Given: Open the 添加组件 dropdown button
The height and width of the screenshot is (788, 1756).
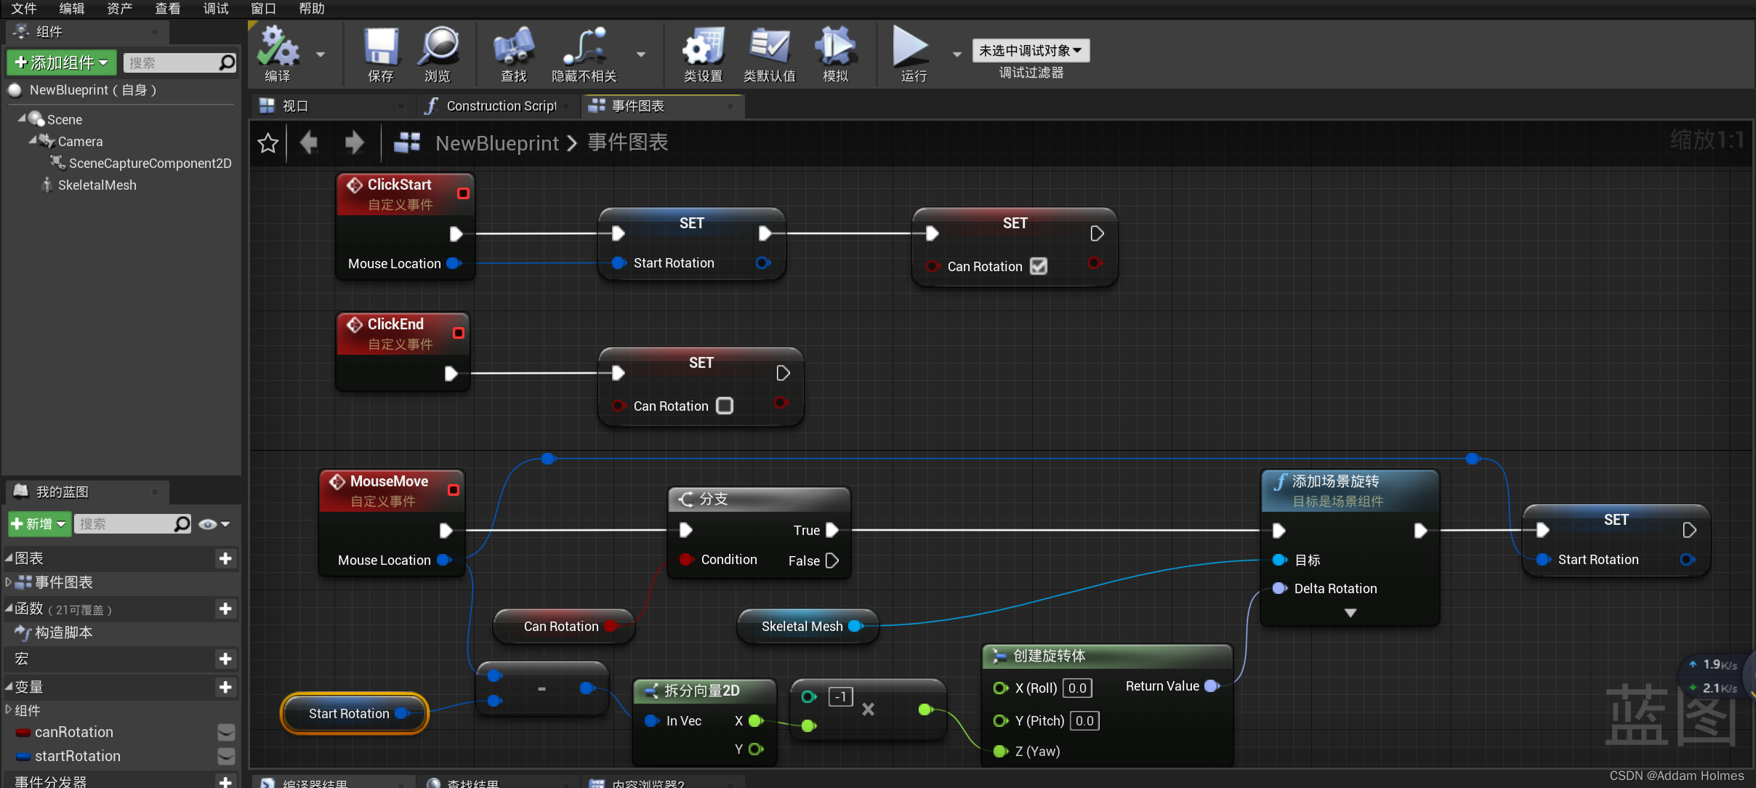Looking at the screenshot, I should pyautogui.click(x=61, y=63).
